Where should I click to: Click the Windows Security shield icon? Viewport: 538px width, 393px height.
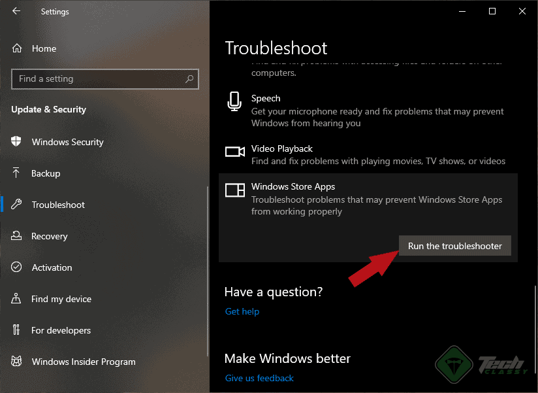(16, 142)
